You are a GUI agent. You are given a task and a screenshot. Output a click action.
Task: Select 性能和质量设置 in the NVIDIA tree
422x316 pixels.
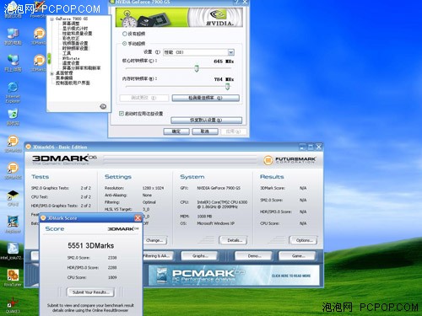[x=77, y=34]
